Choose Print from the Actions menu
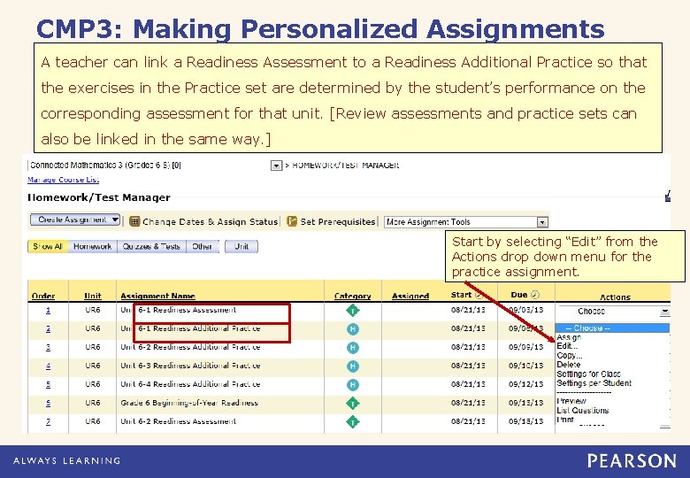Screen dimensions: 690x478 (x=565, y=420)
